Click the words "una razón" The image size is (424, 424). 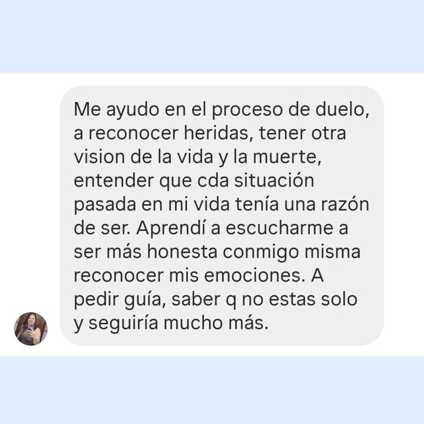(x=327, y=204)
